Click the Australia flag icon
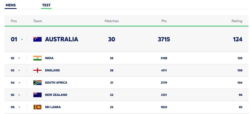 point(37,39)
